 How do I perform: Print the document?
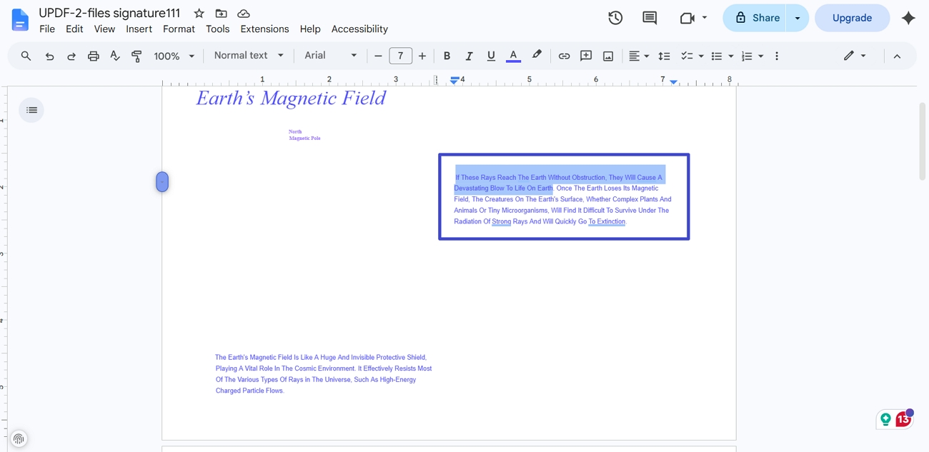[93, 56]
